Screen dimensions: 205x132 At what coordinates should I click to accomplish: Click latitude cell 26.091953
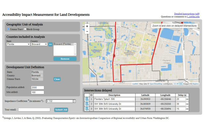pos(145,99)
